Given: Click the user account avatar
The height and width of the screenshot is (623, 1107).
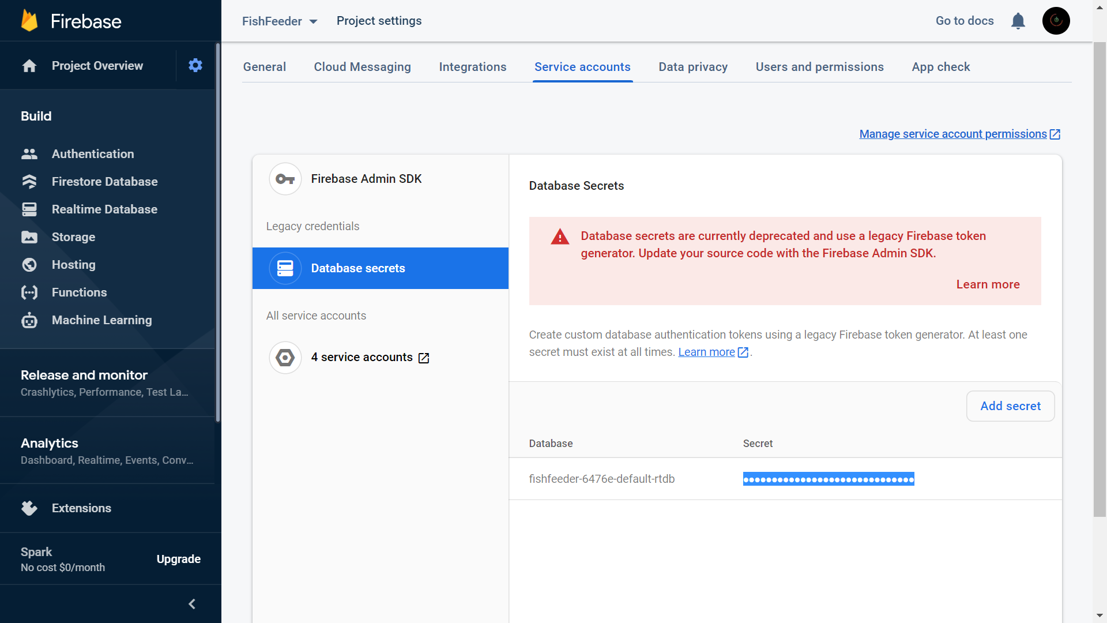Looking at the screenshot, I should pyautogui.click(x=1056, y=21).
